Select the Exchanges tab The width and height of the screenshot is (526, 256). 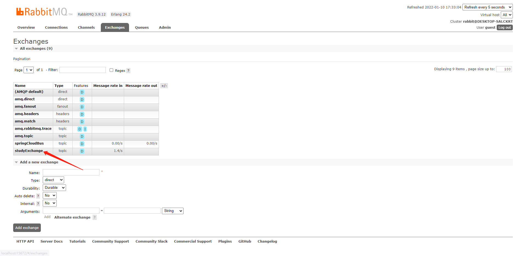pos(115,28)
